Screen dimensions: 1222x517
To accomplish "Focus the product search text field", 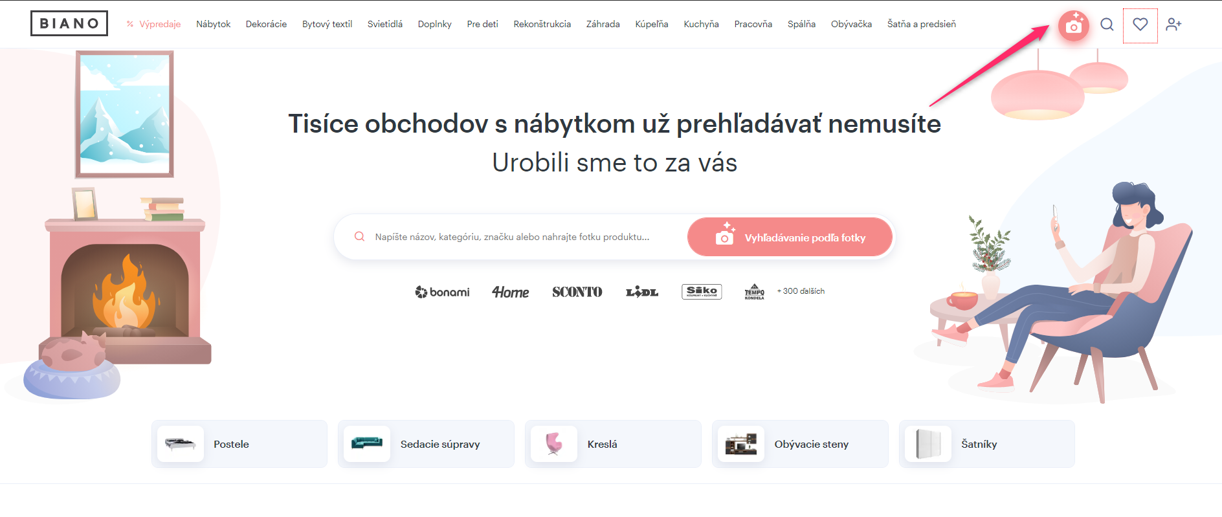I will (518, 237).
